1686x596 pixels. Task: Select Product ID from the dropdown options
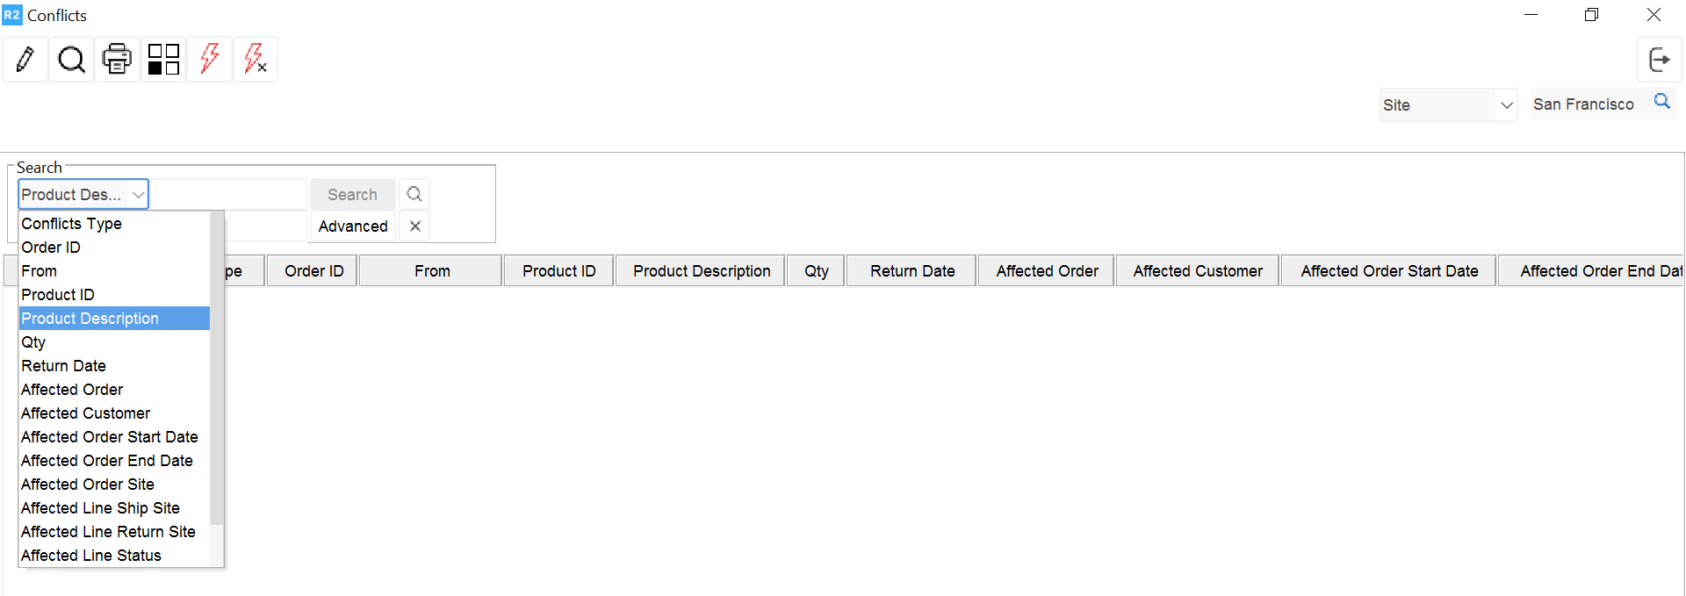point(58,294)
